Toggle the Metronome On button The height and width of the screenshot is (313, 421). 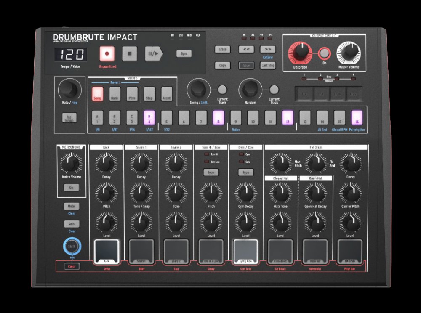pyautogui.click(x=71, y=188)
